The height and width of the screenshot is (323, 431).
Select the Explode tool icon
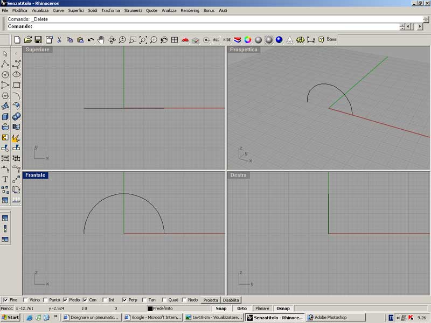[16, 138]
